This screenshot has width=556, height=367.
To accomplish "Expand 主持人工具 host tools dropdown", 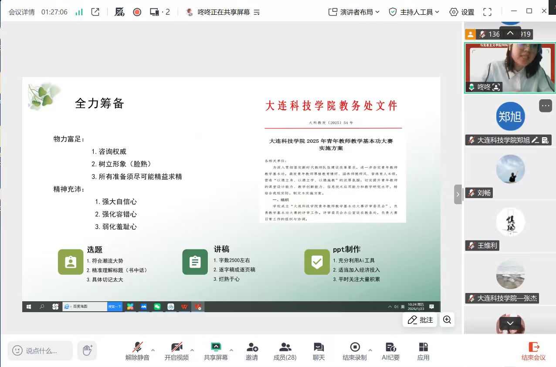I will pos(414,12).
